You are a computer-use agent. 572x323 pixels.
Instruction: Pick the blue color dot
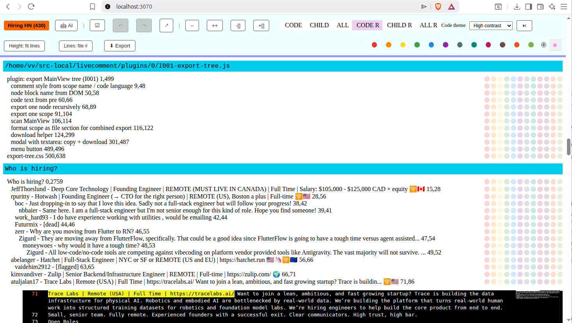[432, 45]
